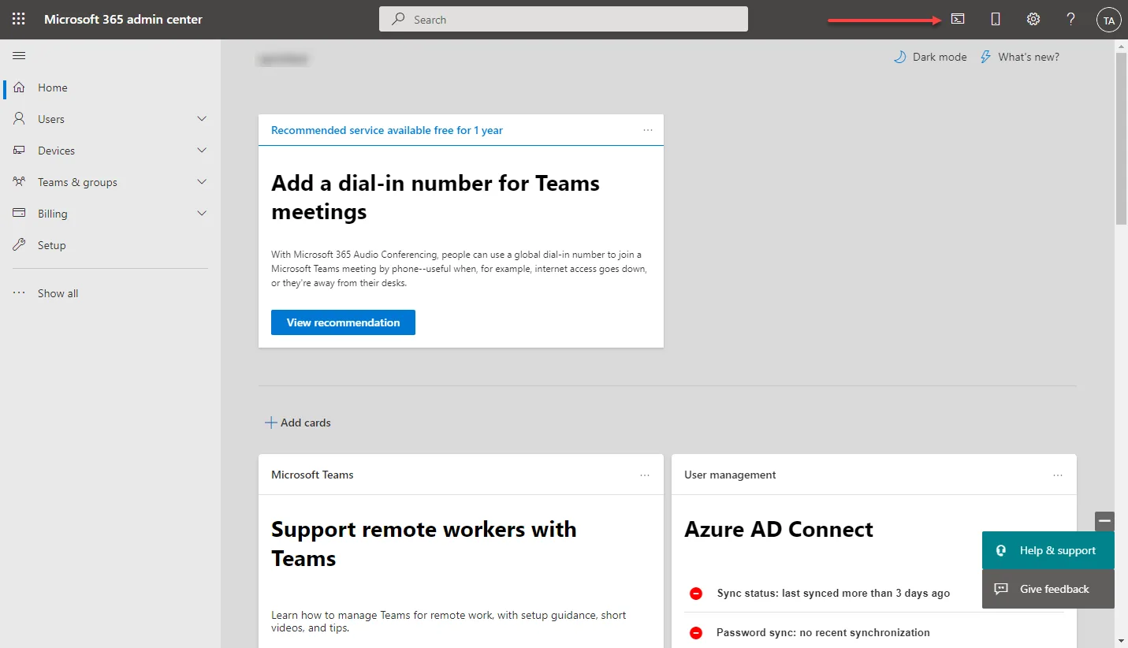Click the Teams & groups icon
This screenshot has width=1128, height=648.
coord(20,182)
